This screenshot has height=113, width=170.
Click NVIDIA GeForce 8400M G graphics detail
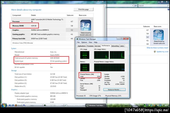tap(40, 30)
